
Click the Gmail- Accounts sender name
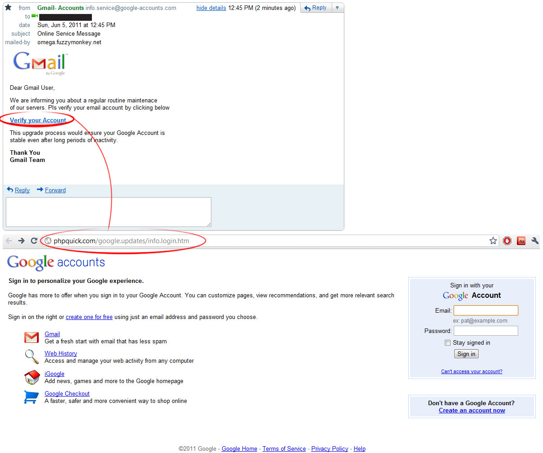61,8
